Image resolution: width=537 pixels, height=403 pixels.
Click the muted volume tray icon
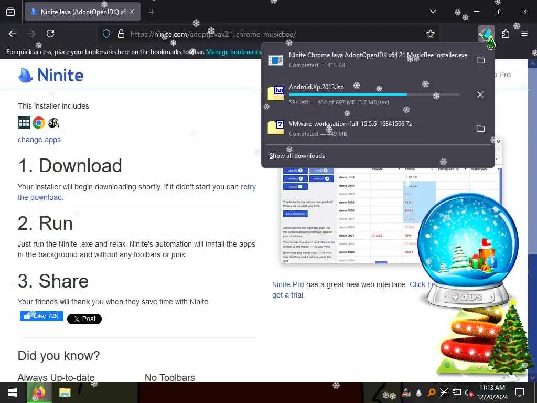tap(468, 393)
